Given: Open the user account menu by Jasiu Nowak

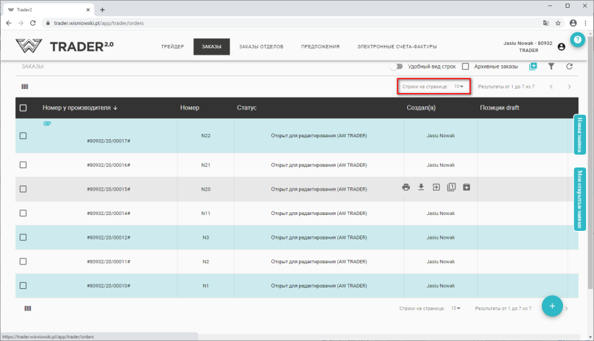Looking at the screenshot, I should click(x=561, y=47).
